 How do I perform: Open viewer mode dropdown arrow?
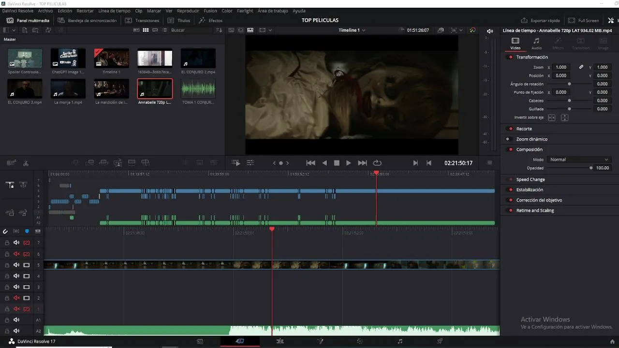(x=270, y=30)
